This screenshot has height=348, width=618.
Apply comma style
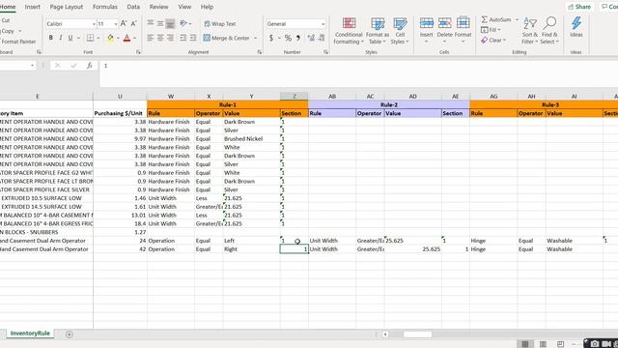298,38
